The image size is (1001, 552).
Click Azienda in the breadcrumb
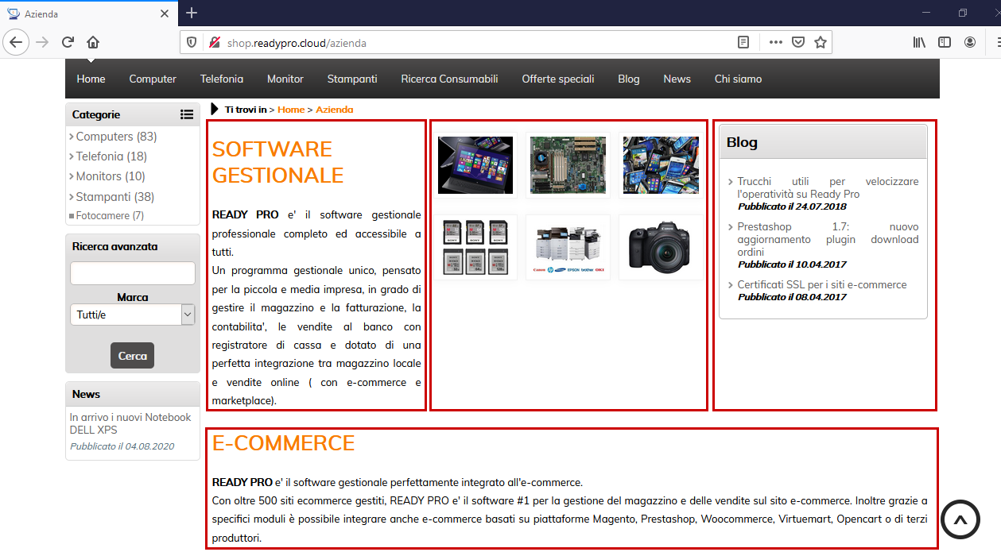point(335,110)
